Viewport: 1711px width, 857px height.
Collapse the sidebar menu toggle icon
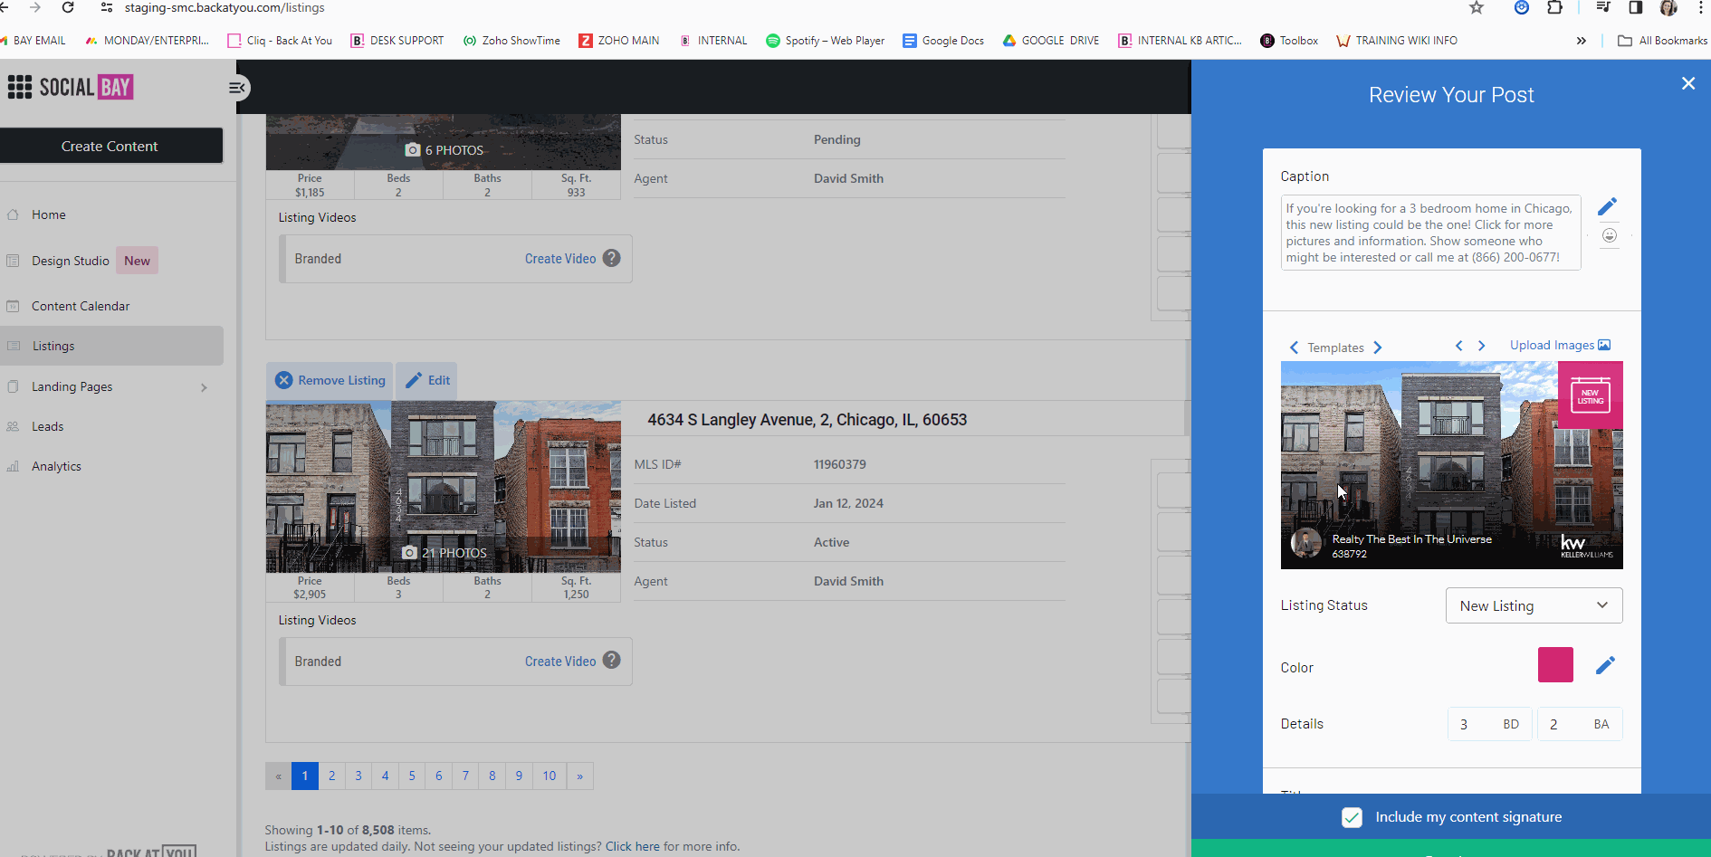(237, 88)
